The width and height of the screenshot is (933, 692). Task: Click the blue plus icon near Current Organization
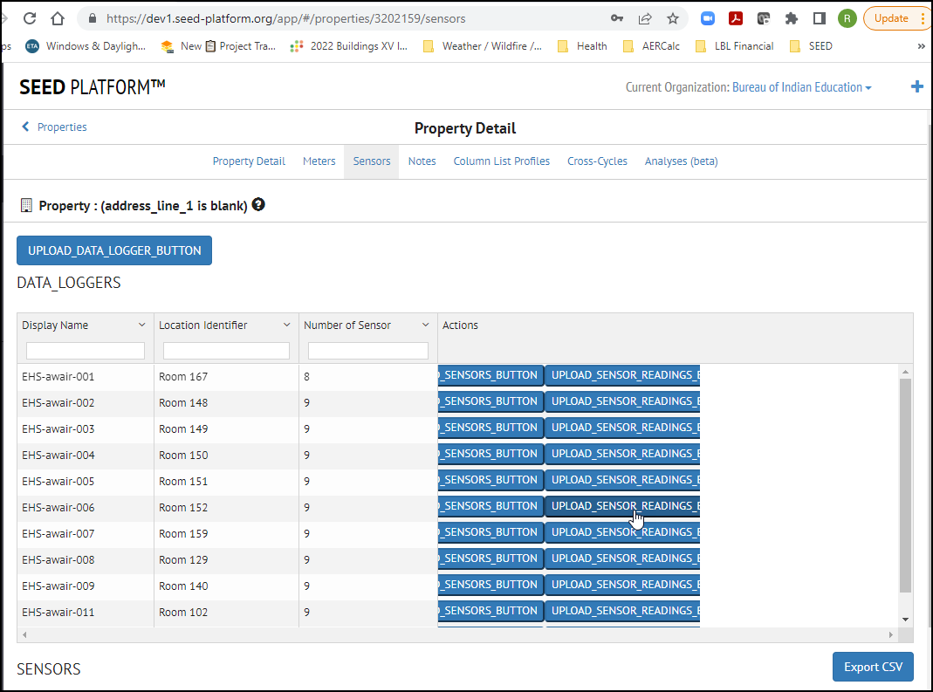[x=917, y=86]
